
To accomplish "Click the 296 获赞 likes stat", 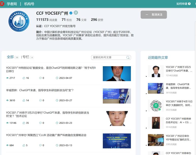I will [x=97, y=20].
